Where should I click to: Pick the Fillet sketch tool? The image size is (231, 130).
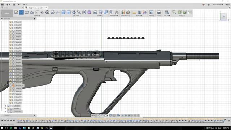tap(37, 12)
